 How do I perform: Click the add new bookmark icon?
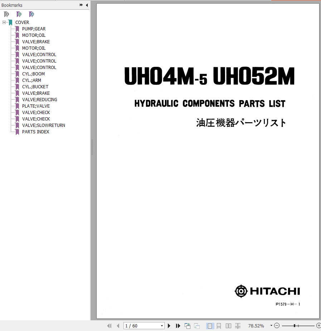(19, 14)
